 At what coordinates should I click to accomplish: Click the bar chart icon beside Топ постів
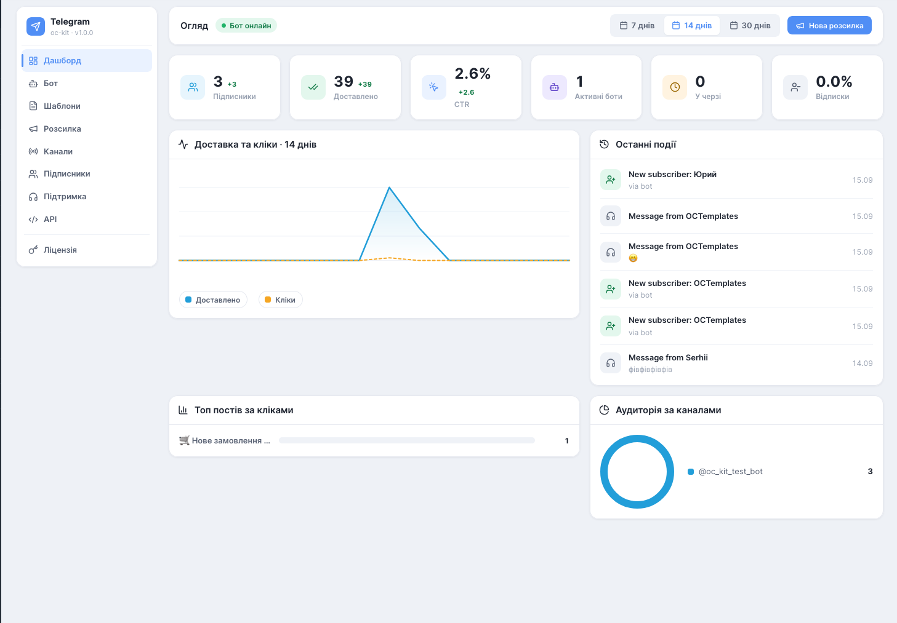183,410
